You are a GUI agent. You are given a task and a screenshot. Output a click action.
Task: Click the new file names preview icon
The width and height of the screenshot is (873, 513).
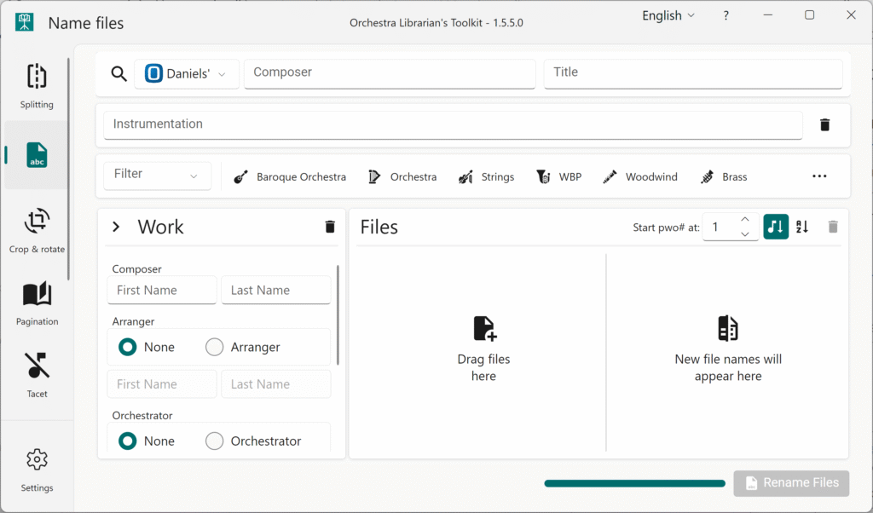click(728, 328)
